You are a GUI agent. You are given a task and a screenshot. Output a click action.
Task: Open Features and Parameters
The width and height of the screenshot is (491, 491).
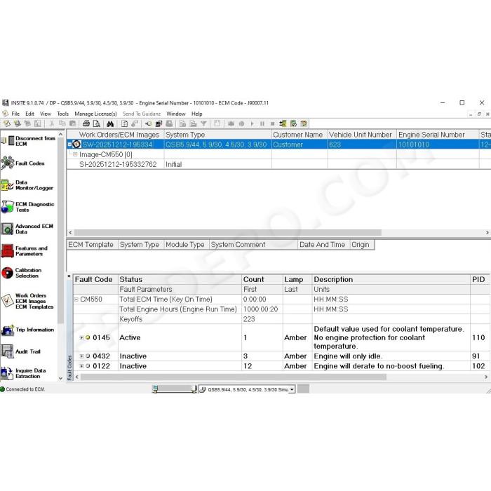point(25,251)
